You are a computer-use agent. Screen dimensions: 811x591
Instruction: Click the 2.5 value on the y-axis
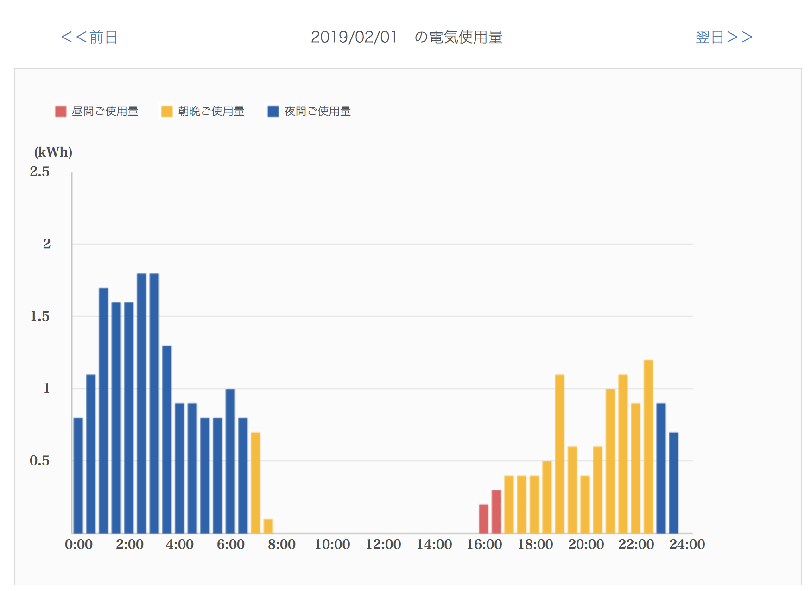point(40,172)
